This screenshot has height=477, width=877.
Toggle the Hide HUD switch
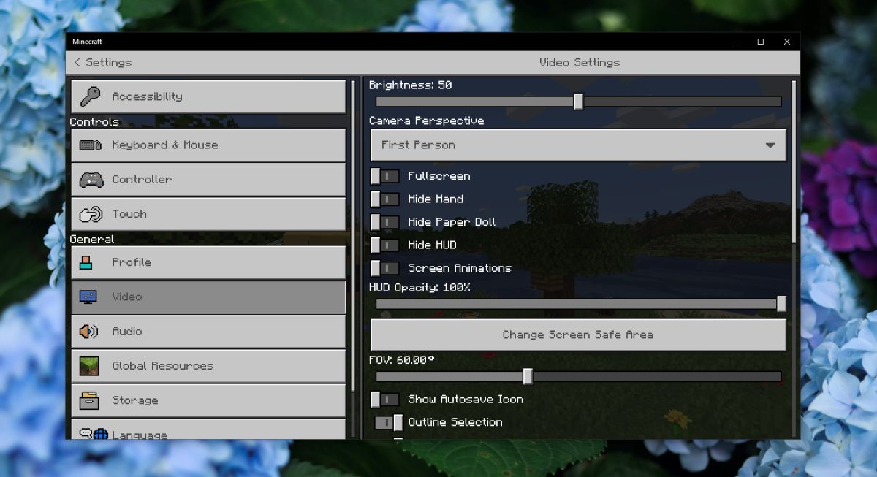pos(384,245)
